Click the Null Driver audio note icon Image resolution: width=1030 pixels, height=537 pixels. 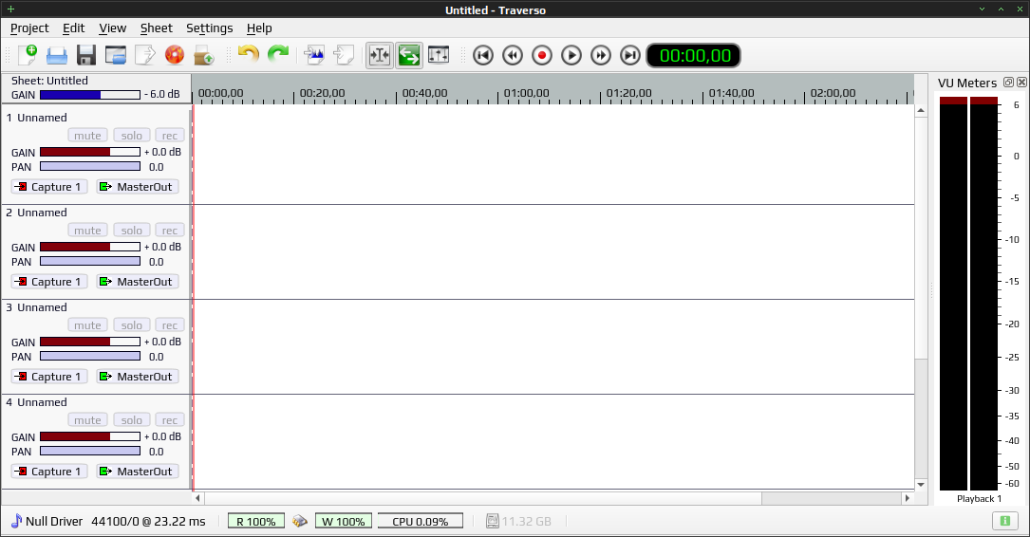[16, 521]
